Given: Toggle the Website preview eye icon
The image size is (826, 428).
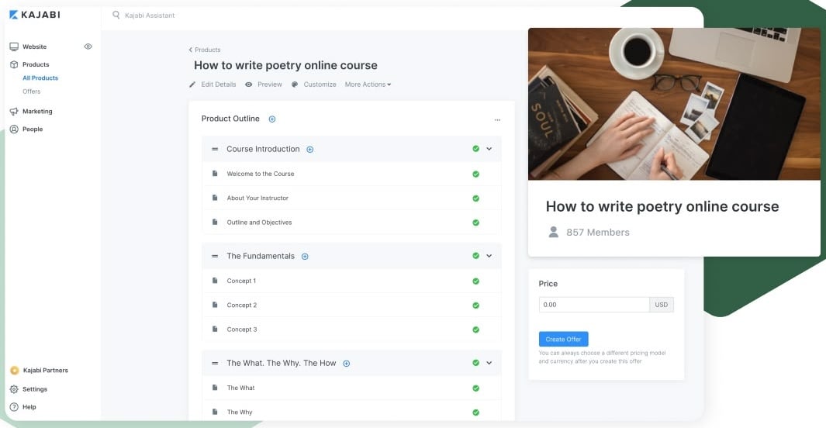Looking at the screenshot, I should click(88, 47).
